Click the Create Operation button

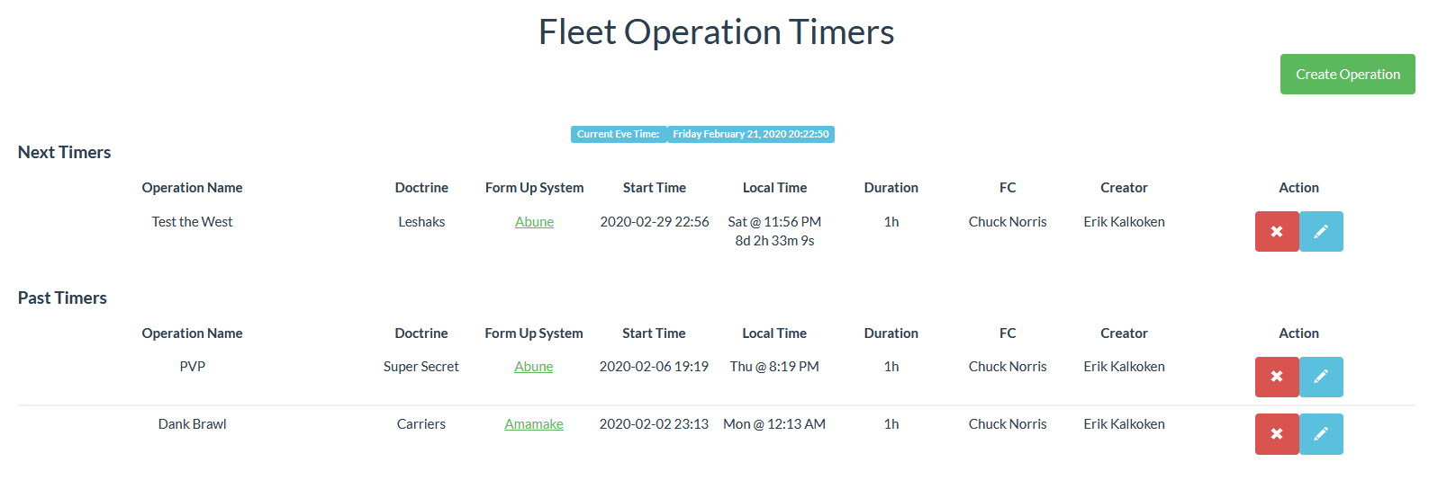[x=1347, y=75]
